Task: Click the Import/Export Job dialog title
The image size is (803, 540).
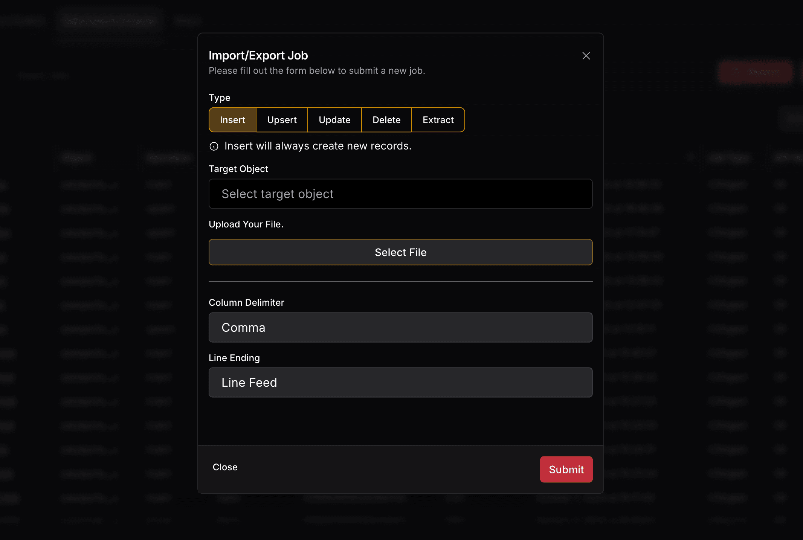Action: [x=258, y=55]
